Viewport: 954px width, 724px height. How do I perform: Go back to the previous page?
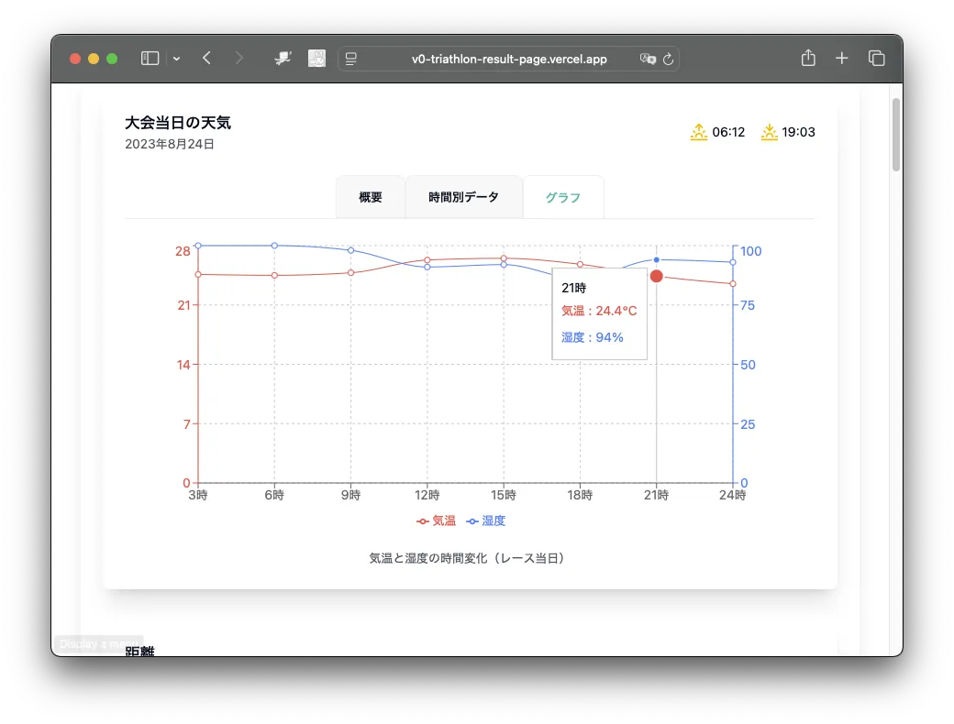[206, 59]
